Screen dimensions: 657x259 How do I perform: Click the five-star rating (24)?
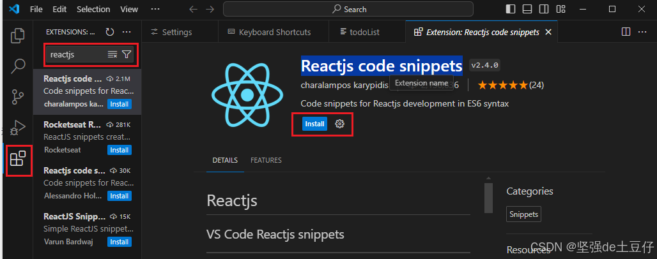[511, 85]
